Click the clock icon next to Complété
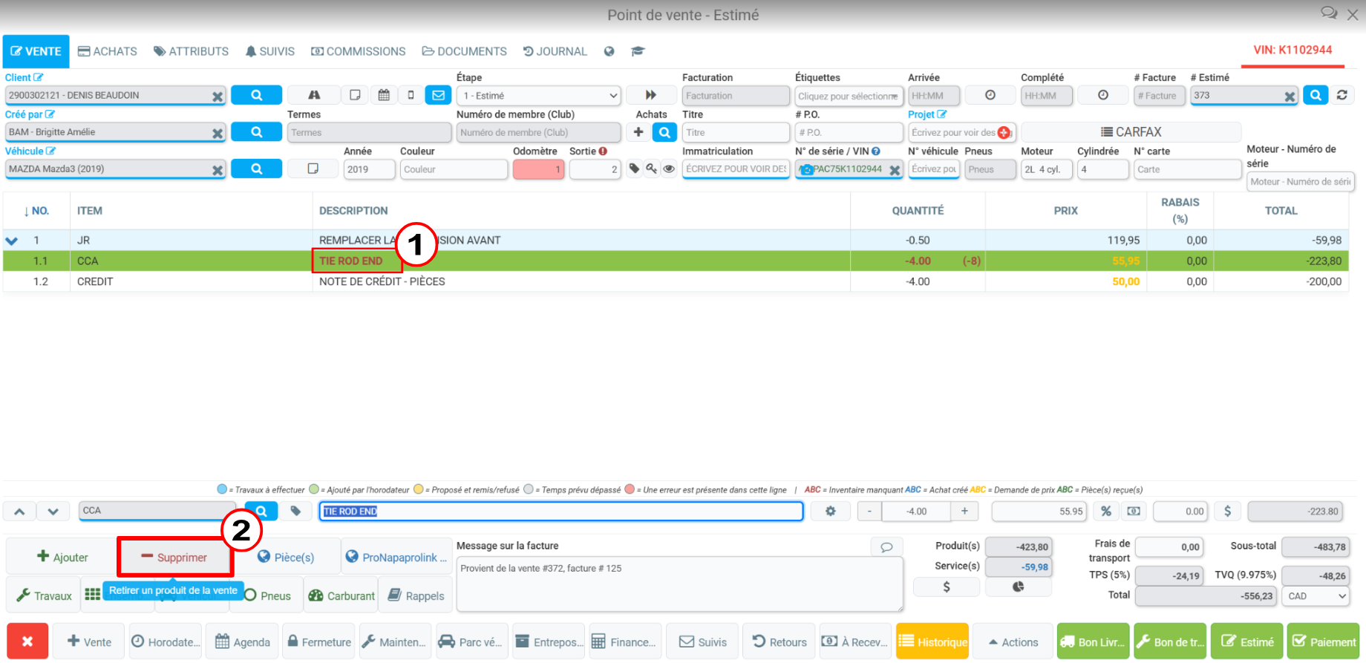The width and height of the screenshot is (1366, 663). 1103,95
